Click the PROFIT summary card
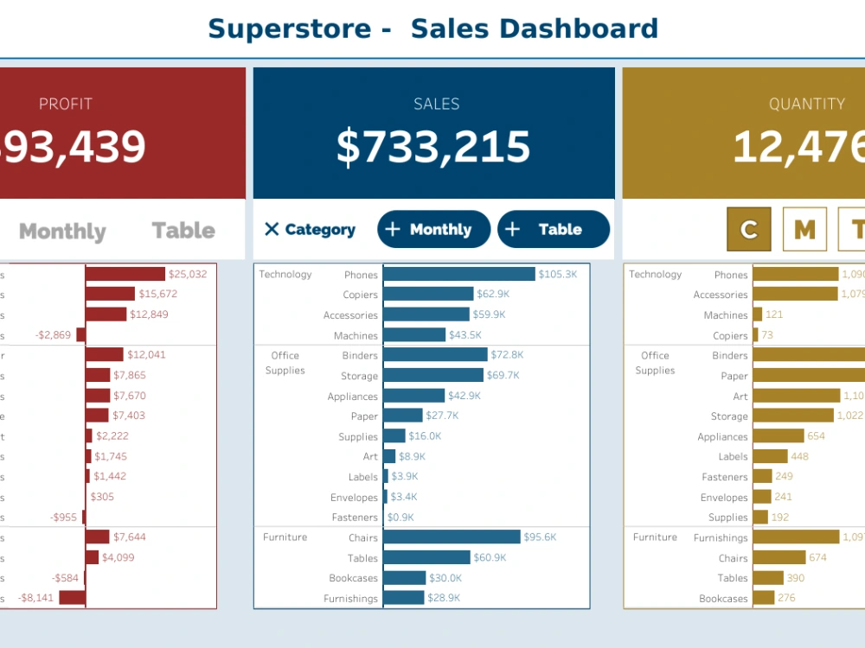 point(65,130)
